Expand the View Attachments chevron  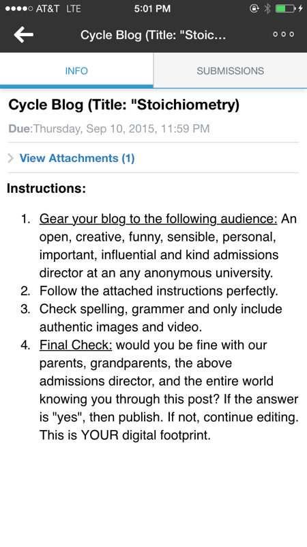pos(11,159)
